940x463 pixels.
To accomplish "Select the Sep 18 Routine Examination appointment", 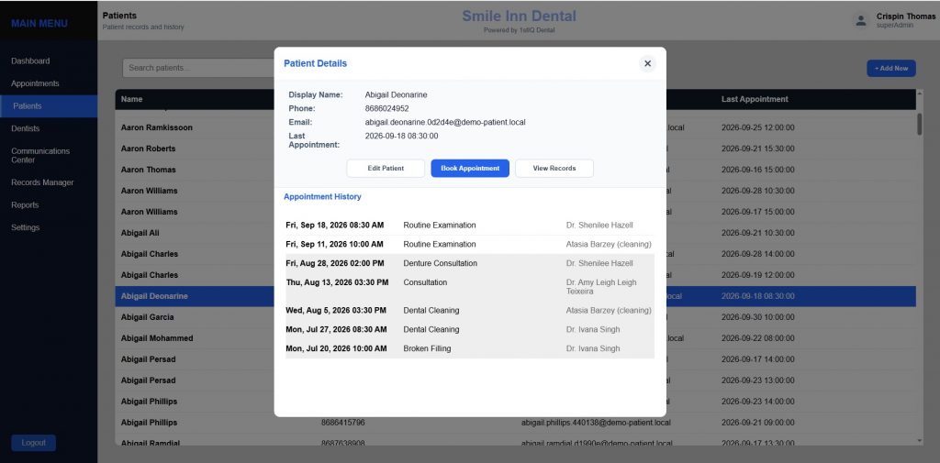I will (x=469, y=226).
